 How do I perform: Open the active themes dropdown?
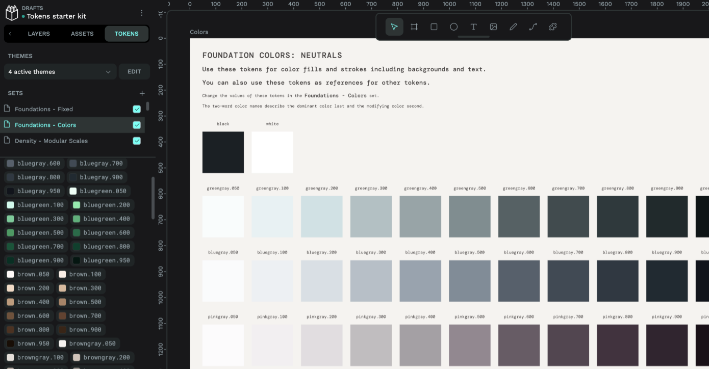(x=60, y=72)
